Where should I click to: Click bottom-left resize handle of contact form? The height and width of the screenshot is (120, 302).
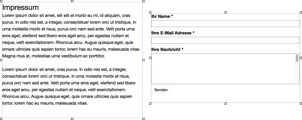coord(150,103)
